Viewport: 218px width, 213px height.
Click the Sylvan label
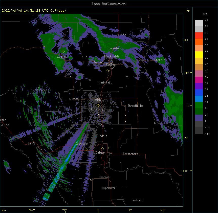(99, 62)
